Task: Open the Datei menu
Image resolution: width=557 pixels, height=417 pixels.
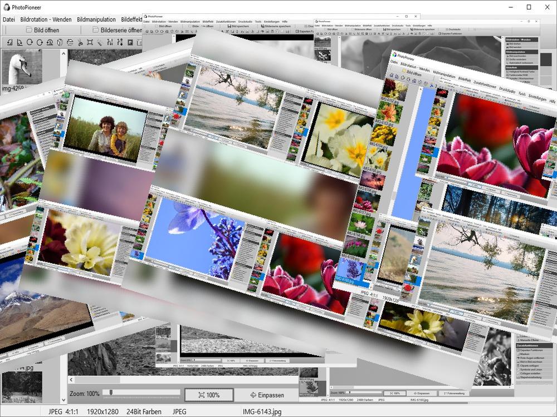Action: (x=9, y=19)
